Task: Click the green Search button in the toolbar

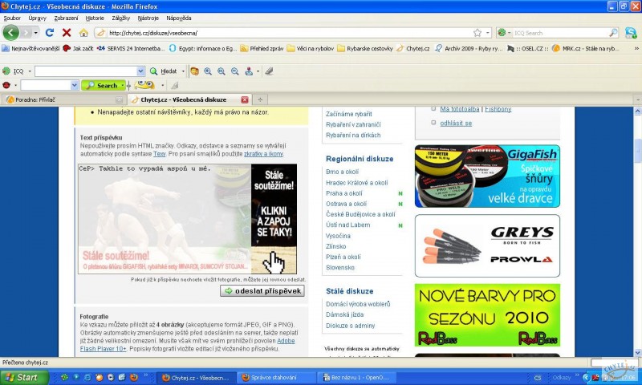Action: [x=103, y=85]
